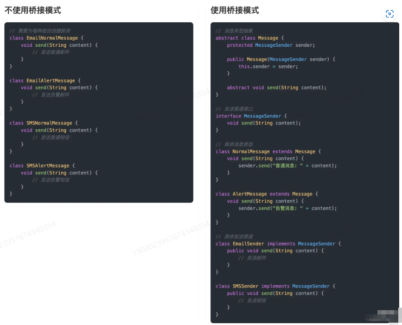402x325 pixels.
Task: Click the abstract void send method line
Action: click(276, 87)
